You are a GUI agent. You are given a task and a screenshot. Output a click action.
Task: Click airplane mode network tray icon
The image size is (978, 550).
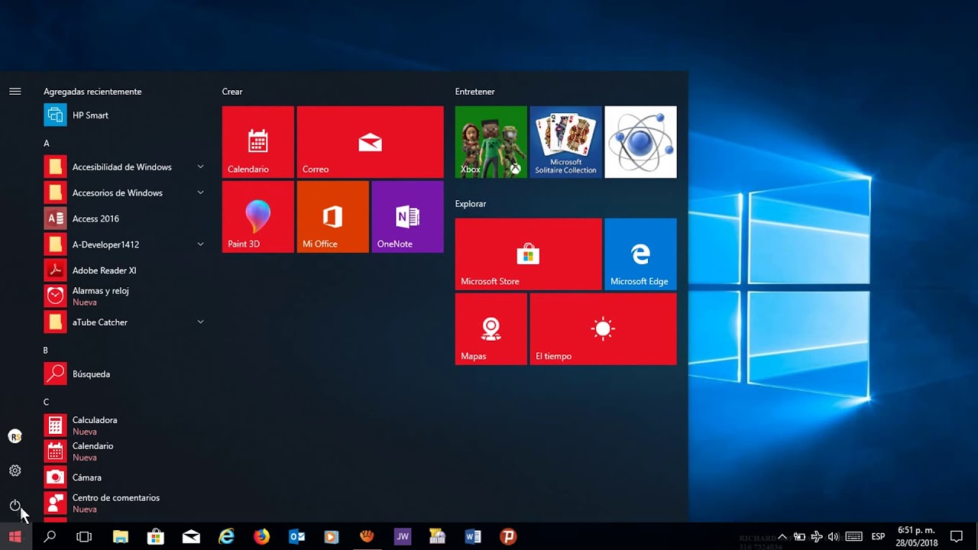817,536
